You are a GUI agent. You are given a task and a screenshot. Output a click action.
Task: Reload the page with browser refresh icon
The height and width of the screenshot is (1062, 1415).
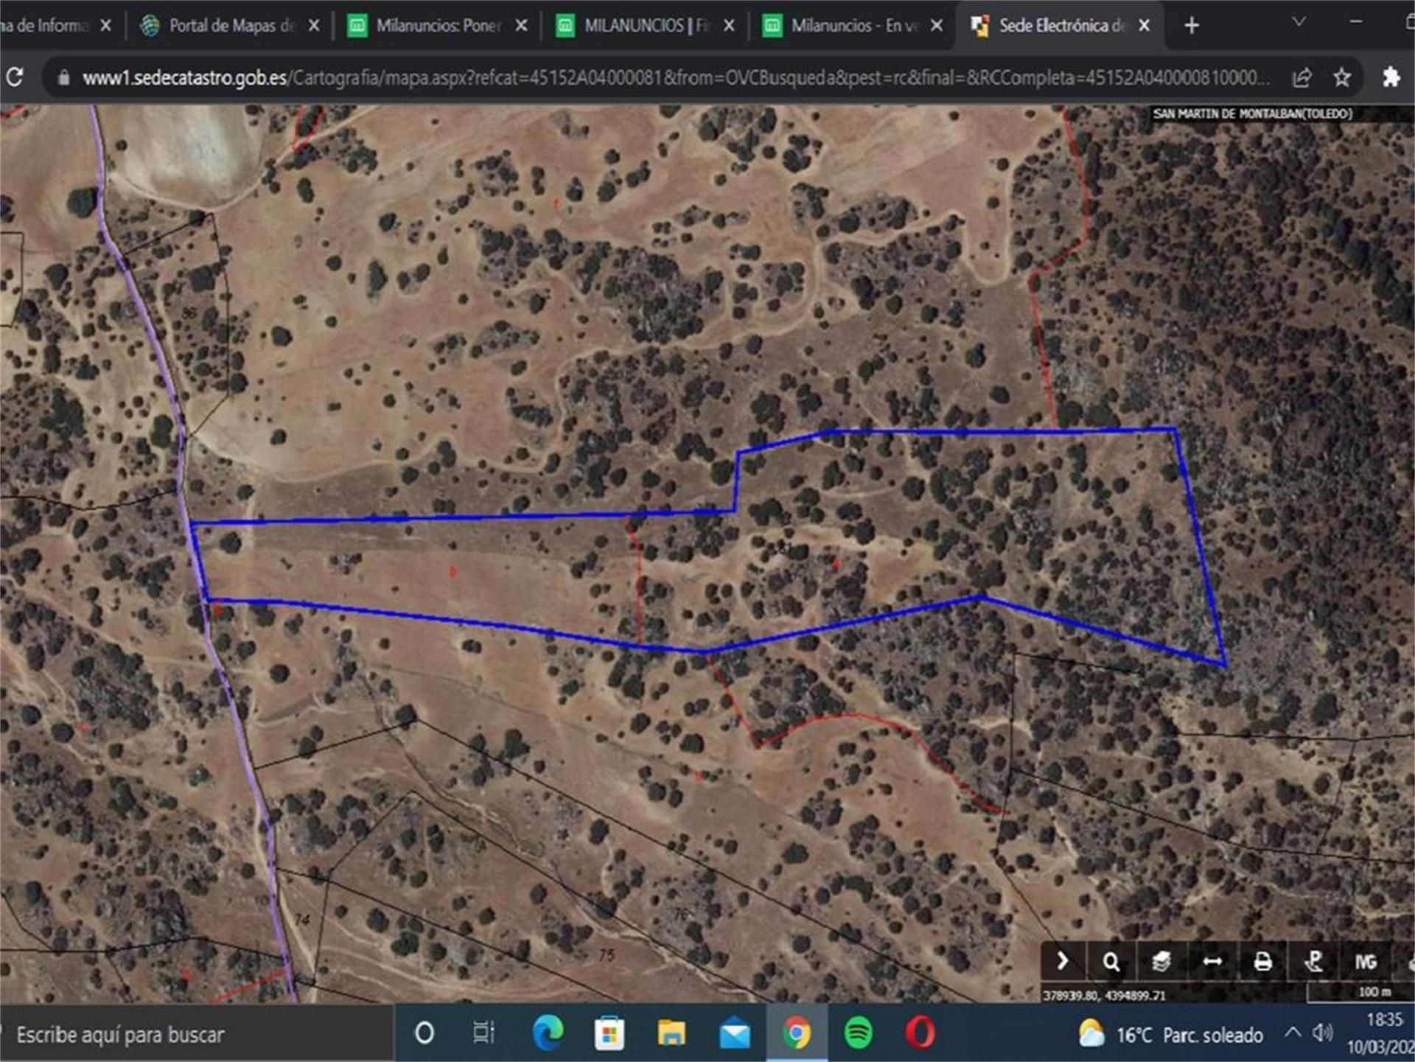[14, 77]
